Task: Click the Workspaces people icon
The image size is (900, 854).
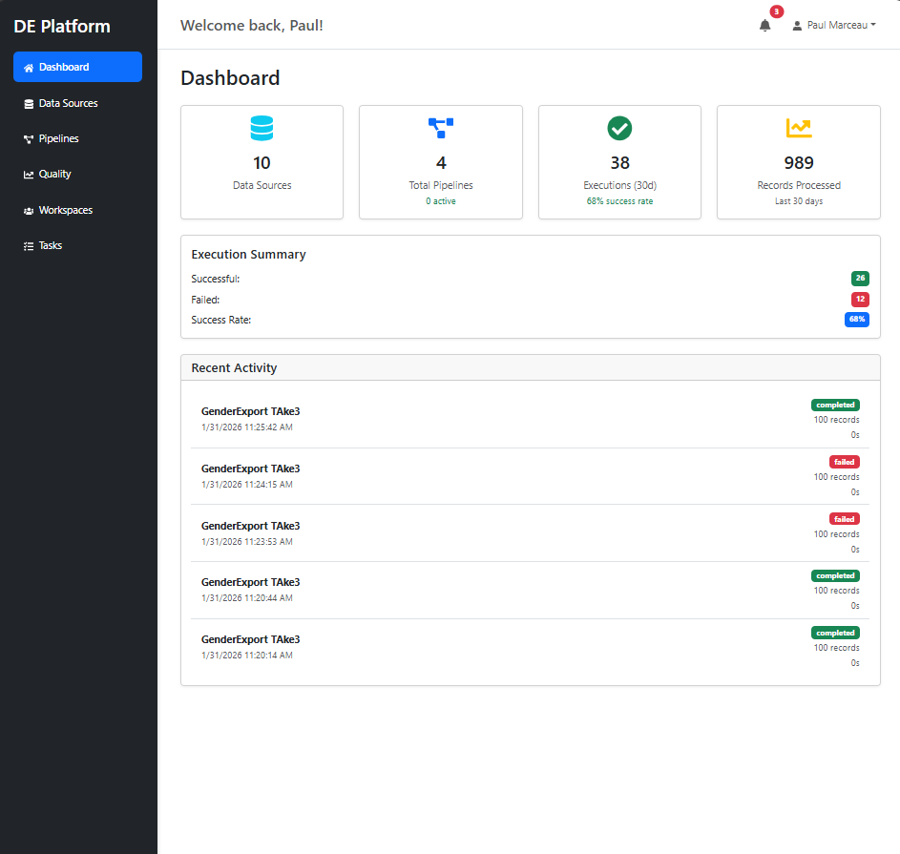Action: (x=29, y=209)
